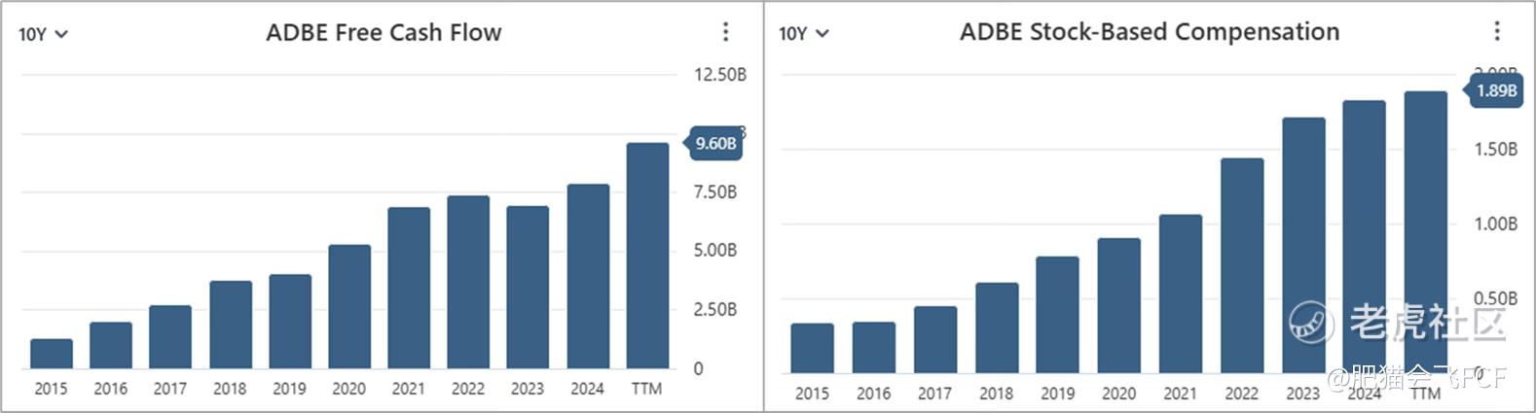Select the Stock-Based Compensation TTM bar
Viewport: 1536px width, 413px height.
1425,233
